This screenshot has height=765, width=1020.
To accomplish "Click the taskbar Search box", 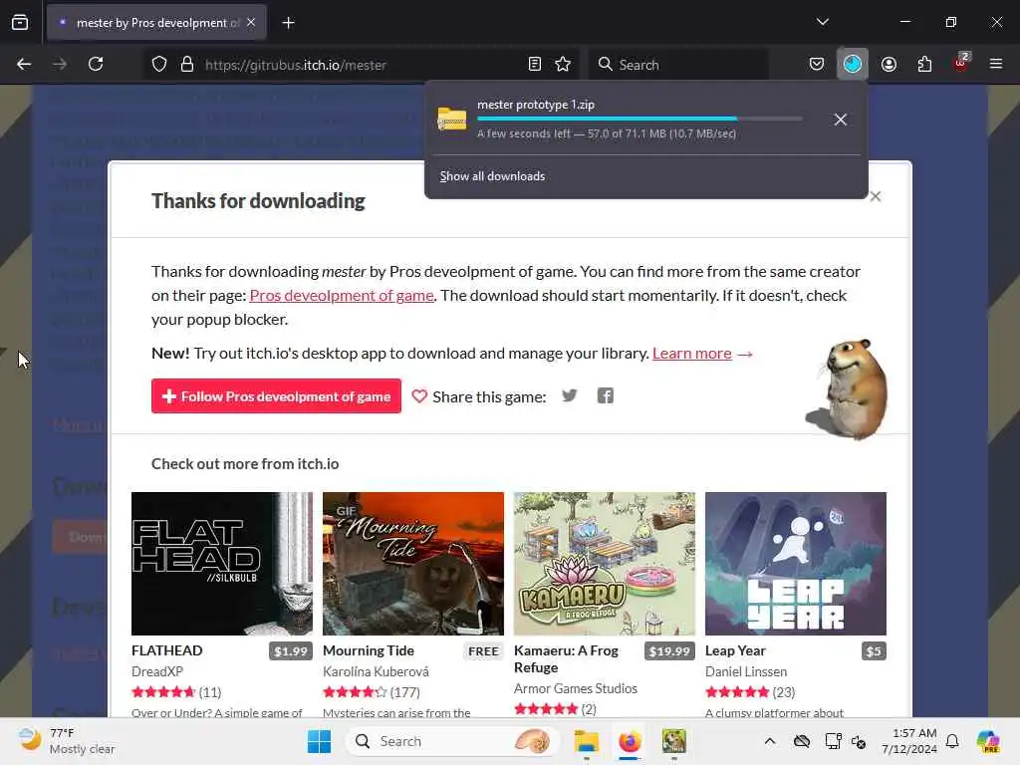I will coord(453,741).
